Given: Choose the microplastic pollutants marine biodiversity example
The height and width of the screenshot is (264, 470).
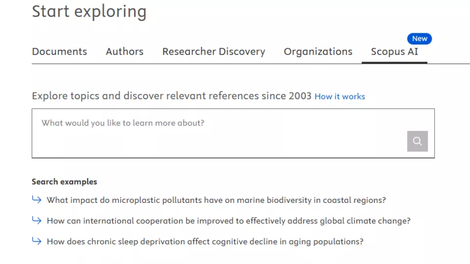Looking at the screenshot, I should (216, 200).
